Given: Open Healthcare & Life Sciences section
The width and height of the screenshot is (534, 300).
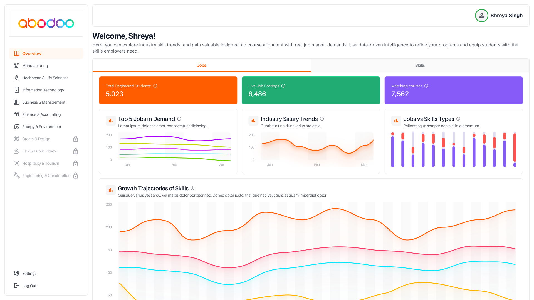Looking at the screenshot, I should [x=46, y=78].
